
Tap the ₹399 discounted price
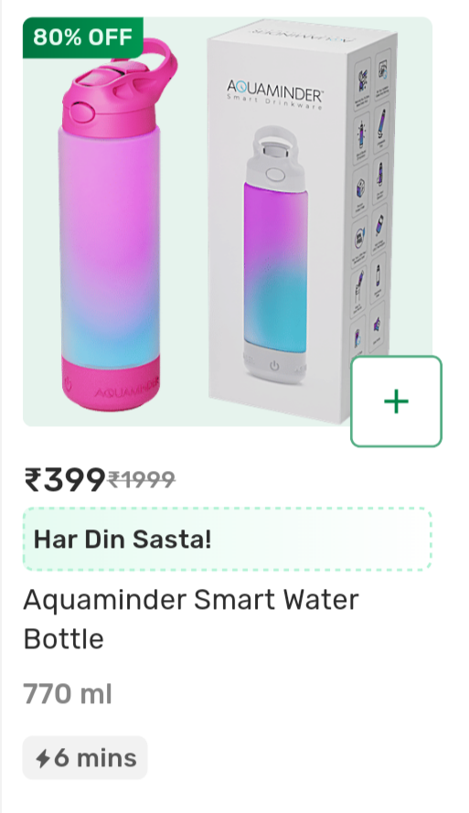[x=64, y=479]
